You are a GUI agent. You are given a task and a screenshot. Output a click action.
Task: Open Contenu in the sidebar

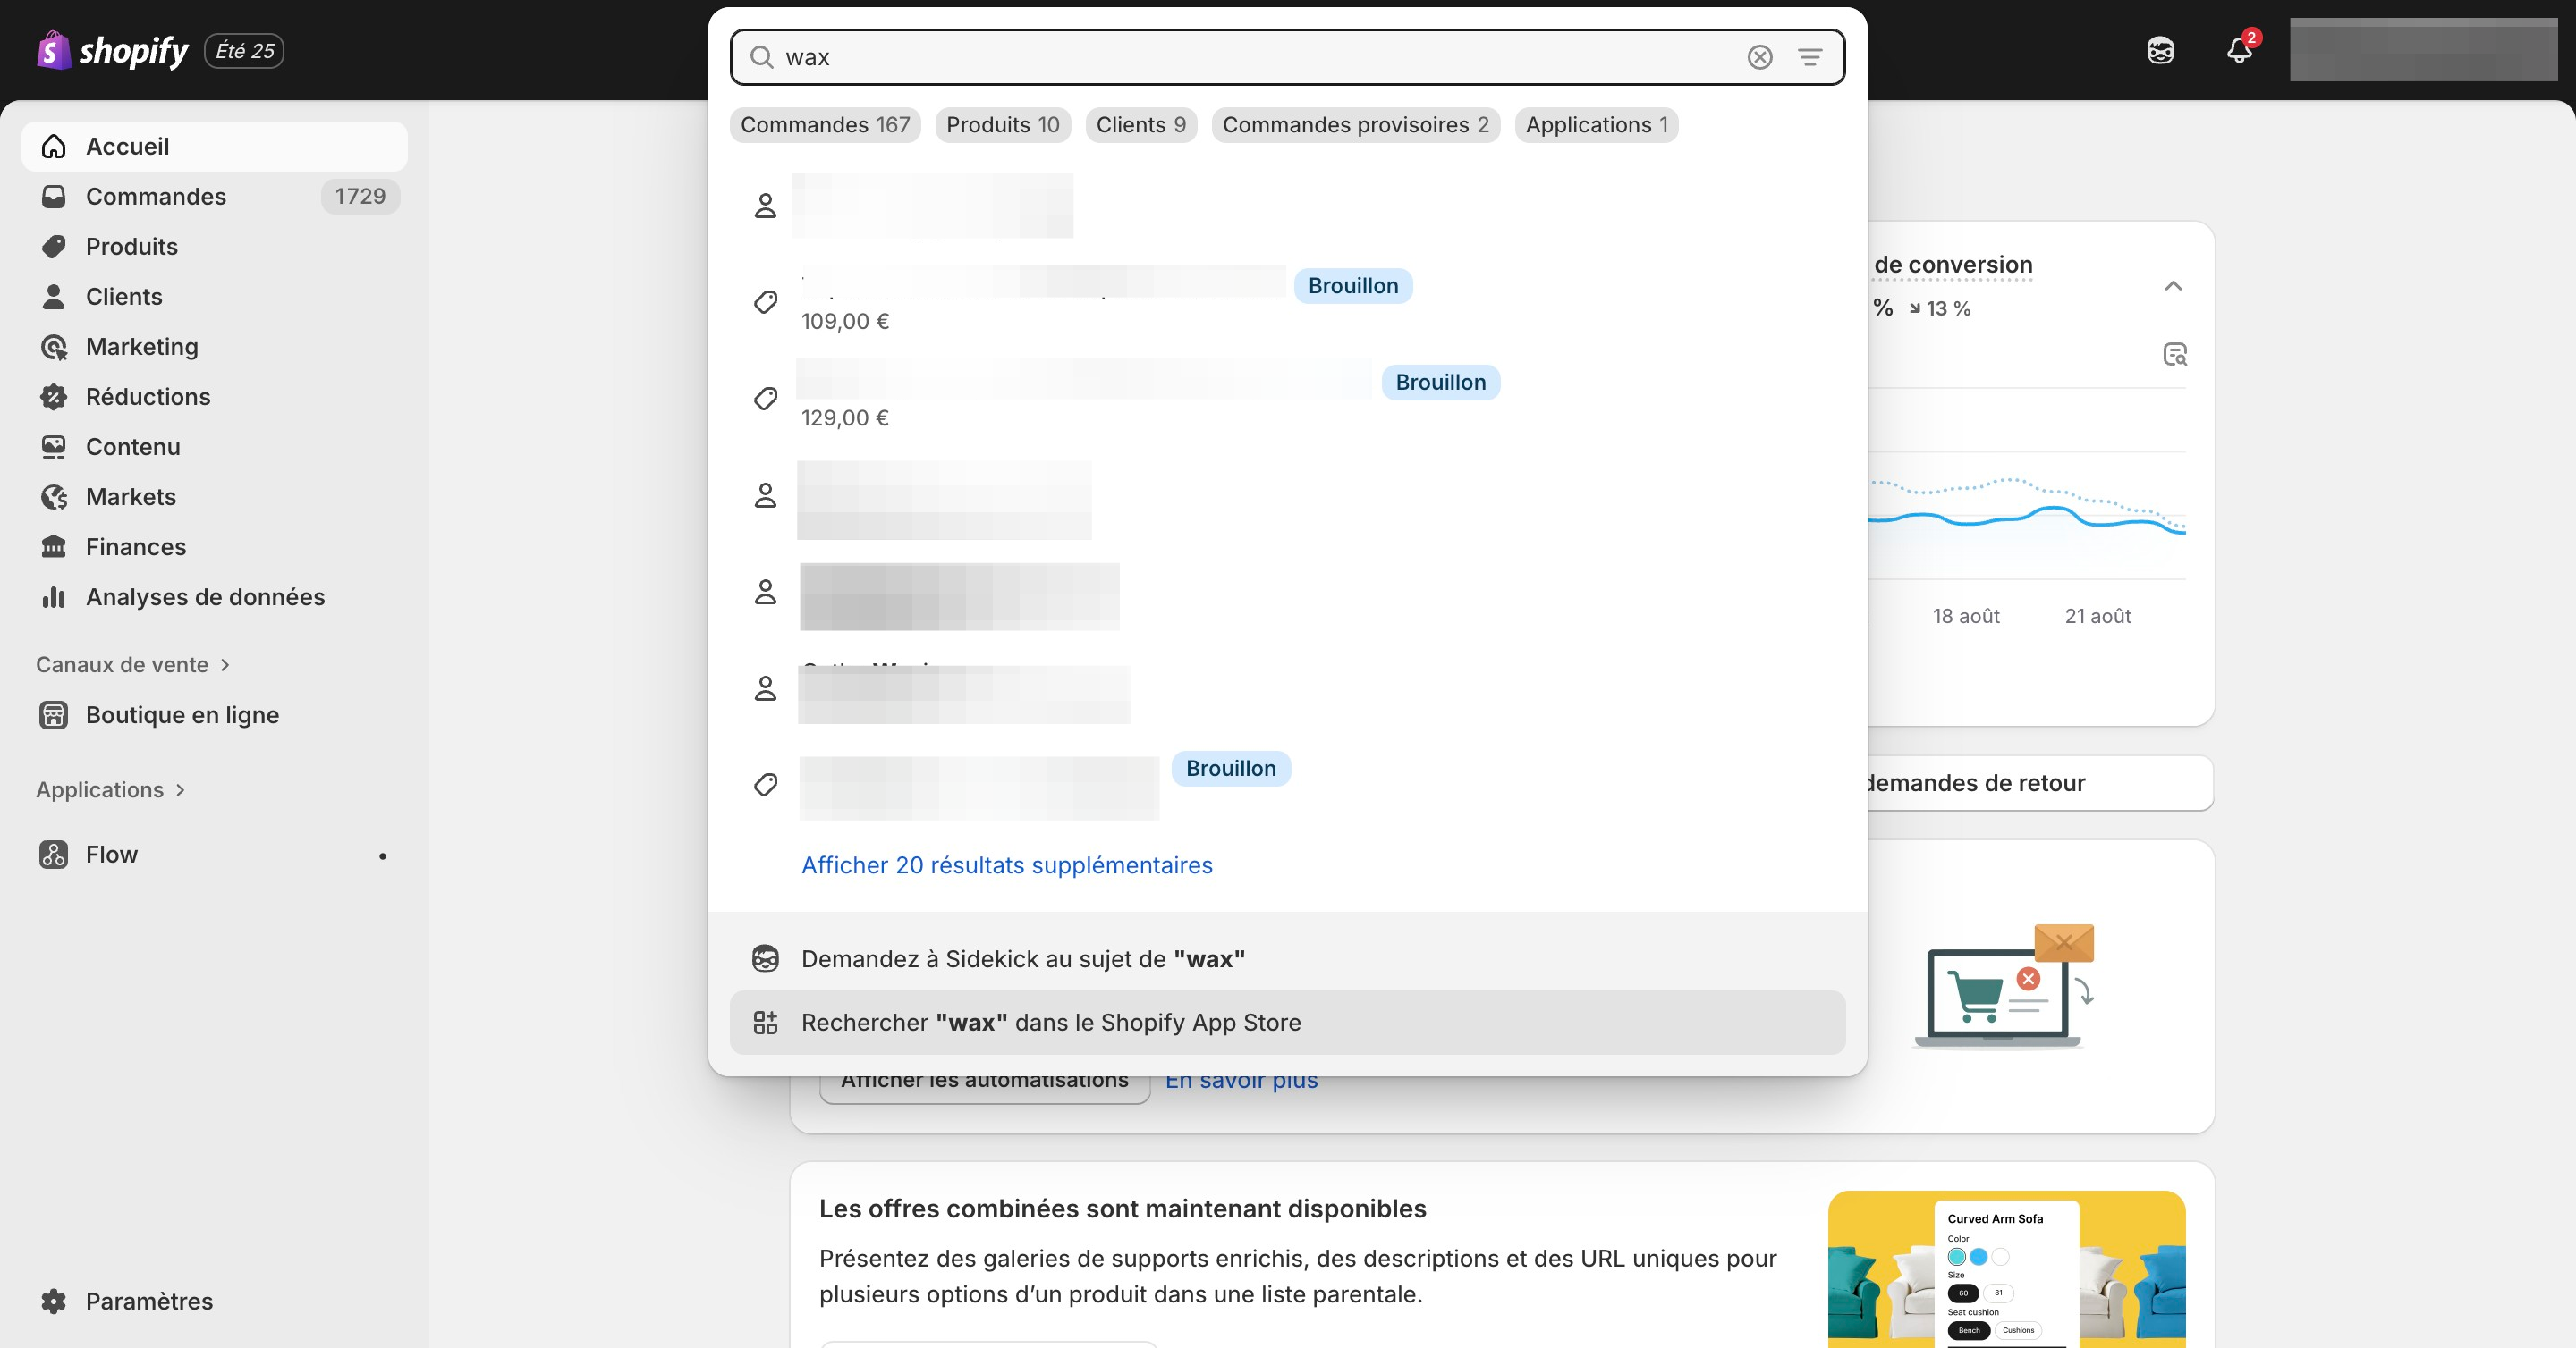tap(214, 447)
